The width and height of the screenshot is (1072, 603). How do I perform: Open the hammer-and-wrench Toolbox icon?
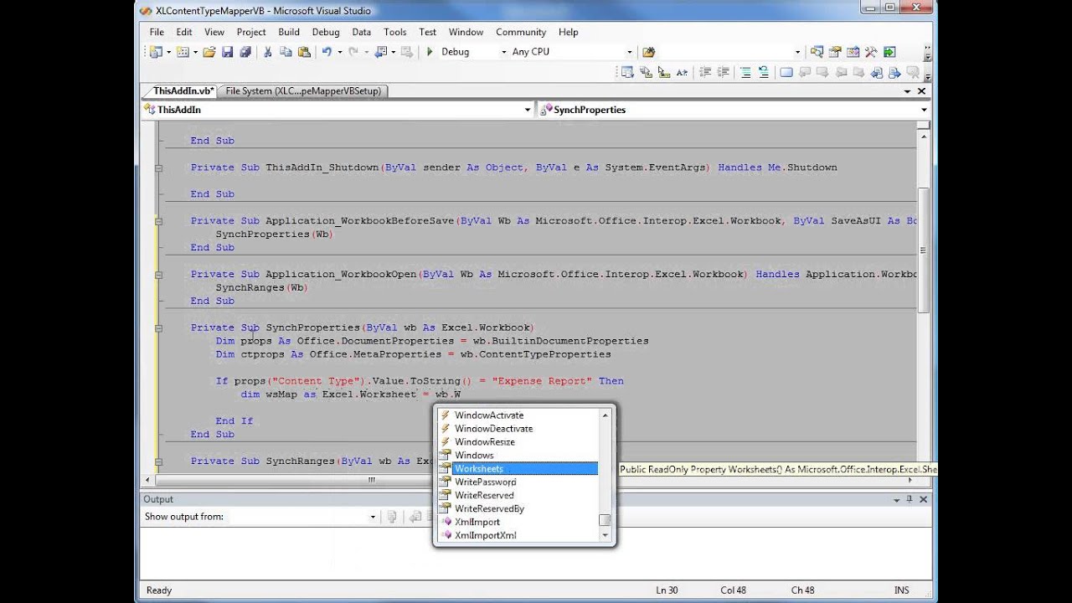coord(871,52)
